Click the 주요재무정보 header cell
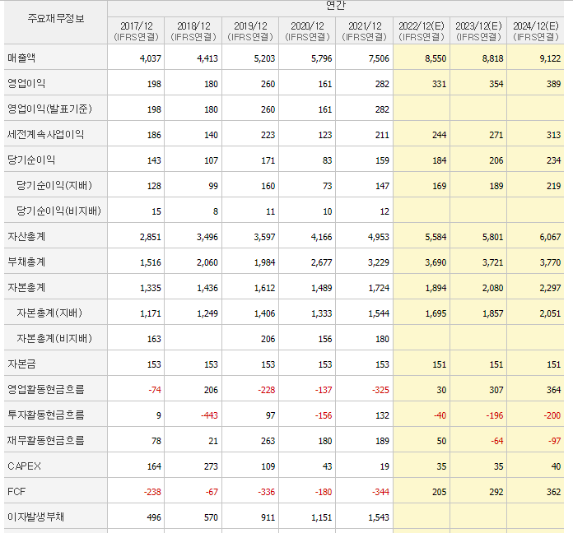 pos(56,19)
